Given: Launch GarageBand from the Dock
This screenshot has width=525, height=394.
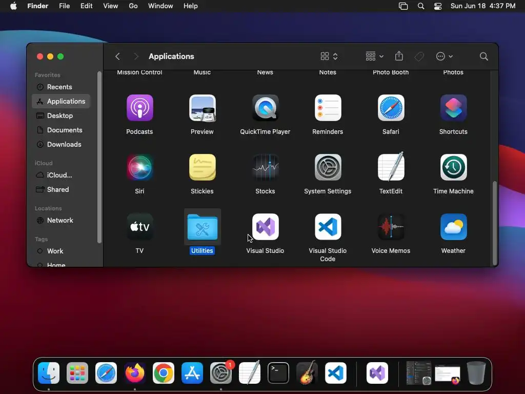Looking at the screenshot, I should [307, 372].
